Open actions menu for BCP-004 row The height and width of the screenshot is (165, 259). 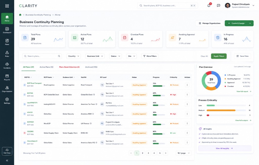pos(187,114)
